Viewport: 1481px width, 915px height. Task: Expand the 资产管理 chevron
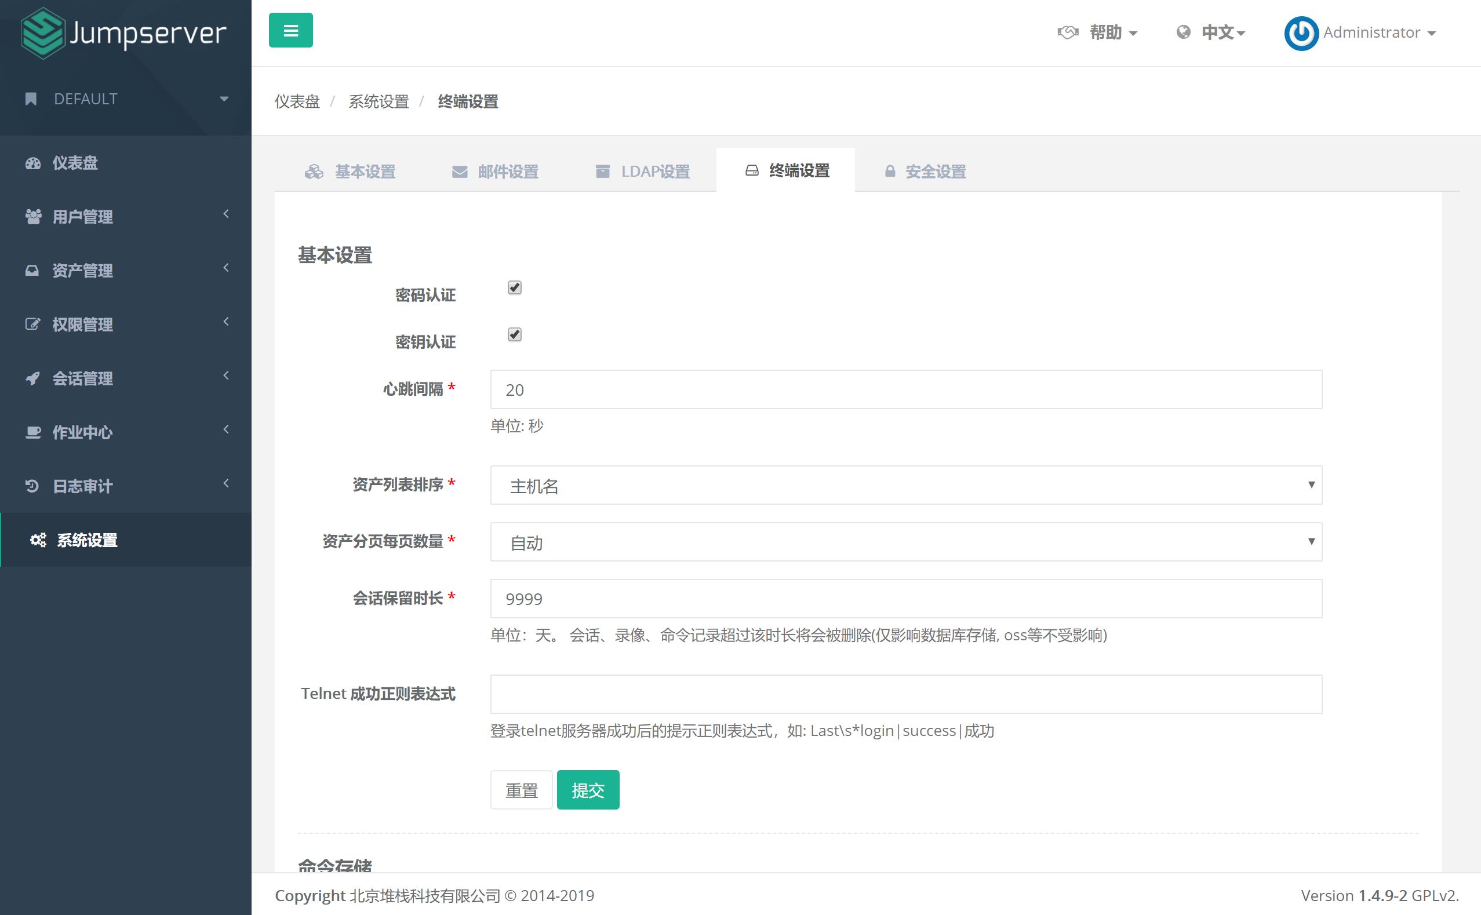[225, 268]
